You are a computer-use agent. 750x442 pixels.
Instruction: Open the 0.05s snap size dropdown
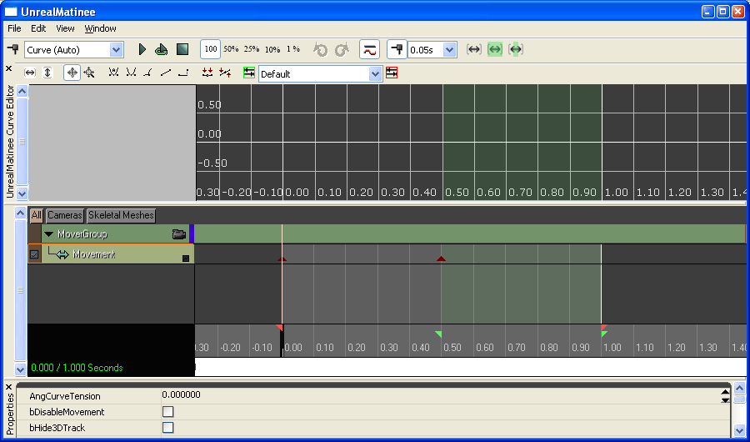pos(449,50)
